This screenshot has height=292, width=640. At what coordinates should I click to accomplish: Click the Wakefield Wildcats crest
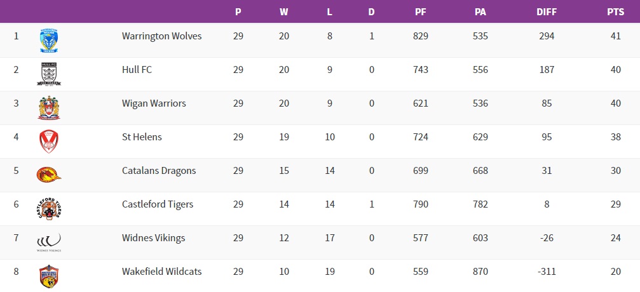(49, 275)
